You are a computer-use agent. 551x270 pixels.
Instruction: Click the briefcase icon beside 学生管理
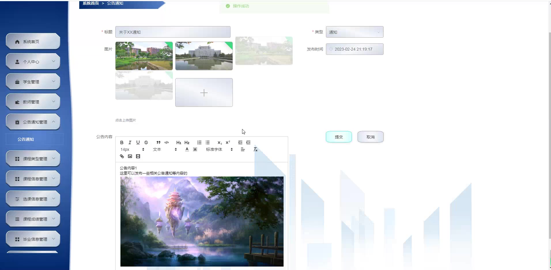pyautogui.click(x=17, y=82)
